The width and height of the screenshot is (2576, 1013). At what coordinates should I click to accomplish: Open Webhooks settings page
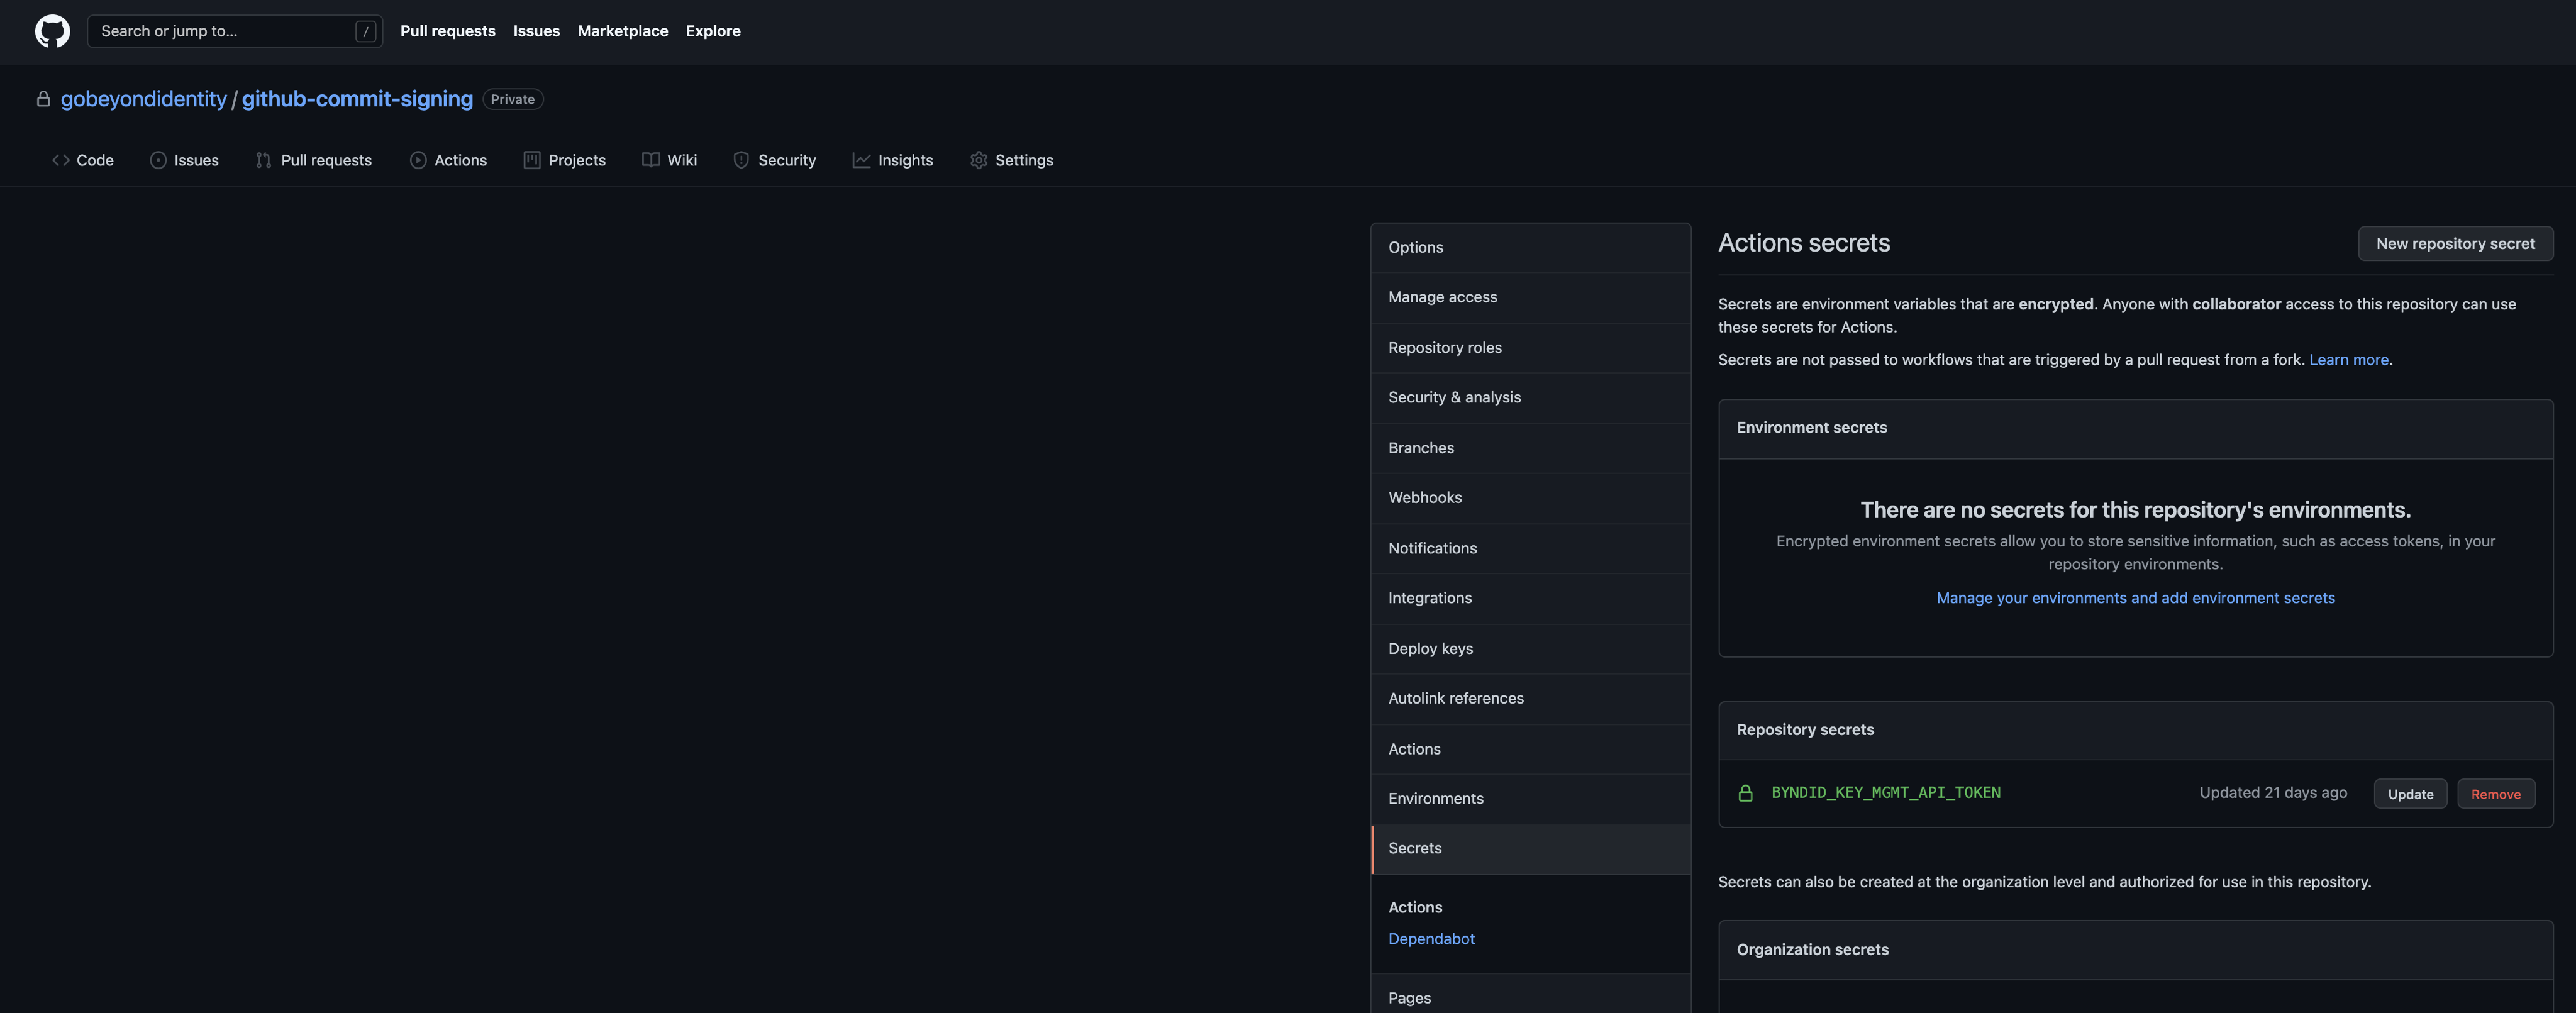pyautogui.click(x=1531, y=498)
